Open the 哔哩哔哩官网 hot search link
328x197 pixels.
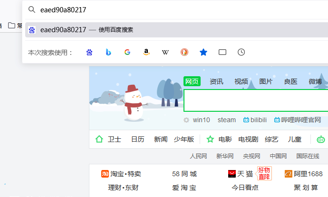(x=298, y=120)
